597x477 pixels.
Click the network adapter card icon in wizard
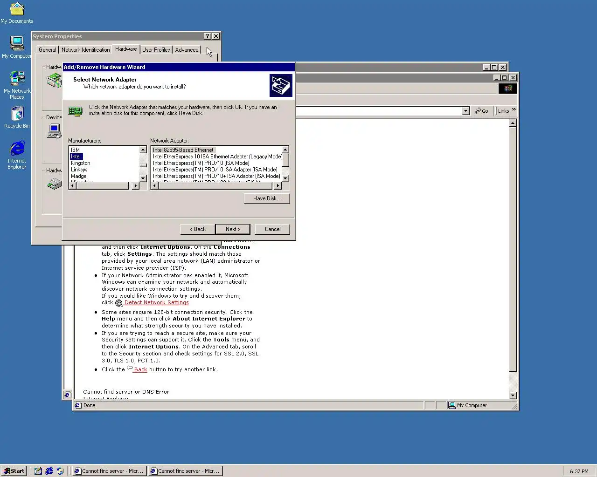[x=76, y=111]
